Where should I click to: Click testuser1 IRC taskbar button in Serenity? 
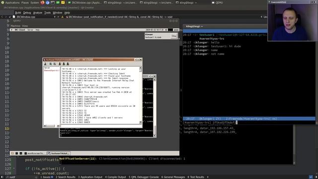(59, 153)
